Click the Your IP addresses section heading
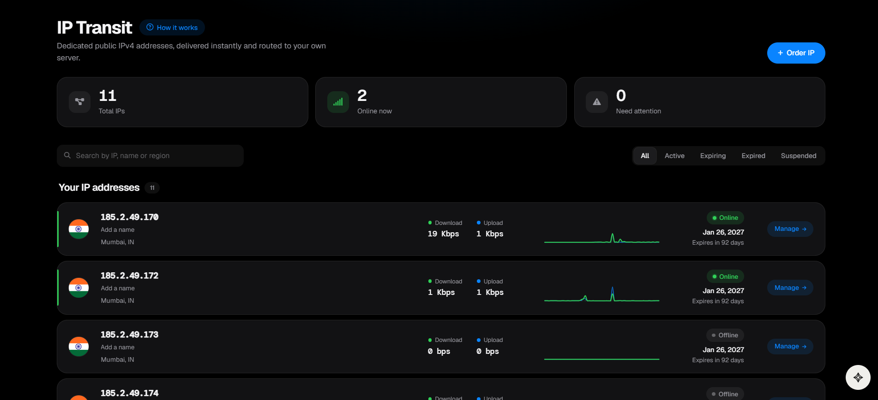This screenshot has height=400, width=878. coord(99,188)
